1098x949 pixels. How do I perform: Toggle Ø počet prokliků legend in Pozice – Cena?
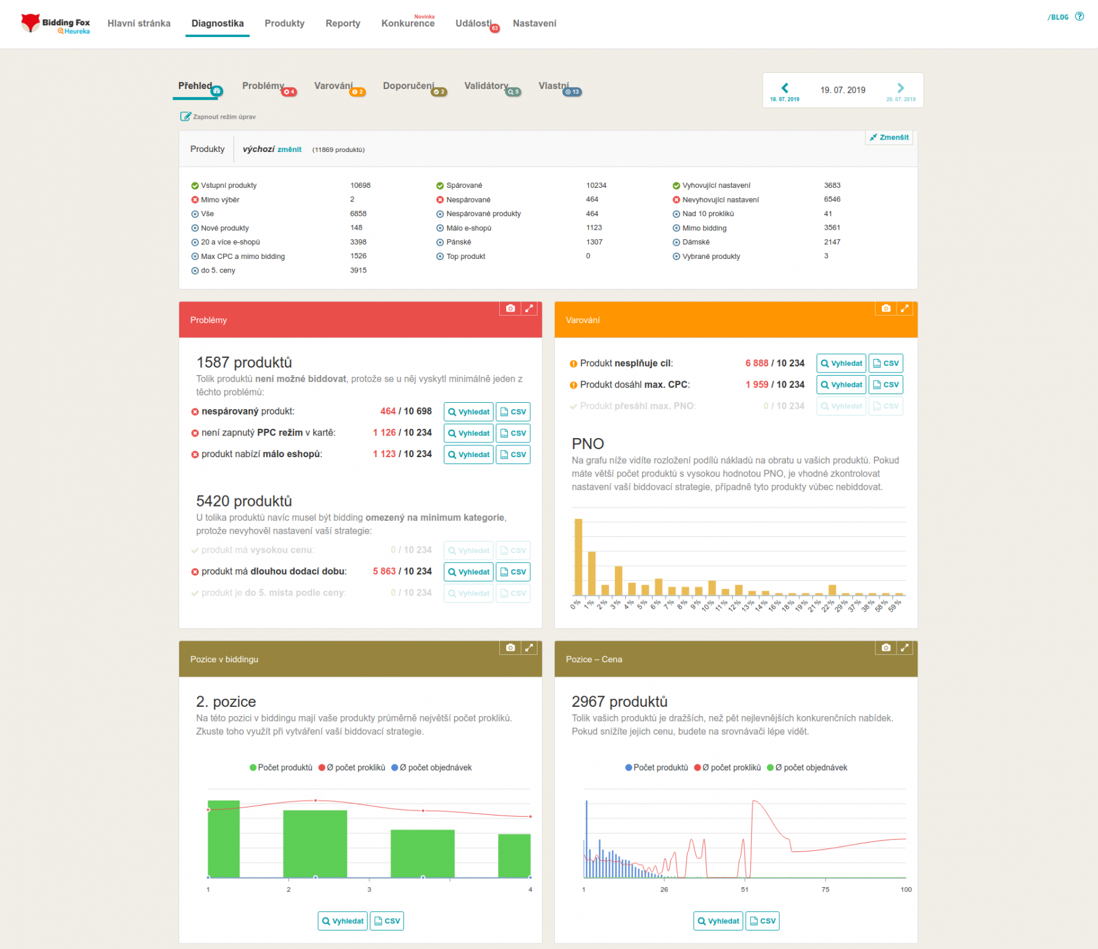coord(727,767)
